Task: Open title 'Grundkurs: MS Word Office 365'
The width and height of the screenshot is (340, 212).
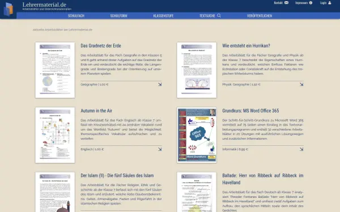Action: click(250, 111)
